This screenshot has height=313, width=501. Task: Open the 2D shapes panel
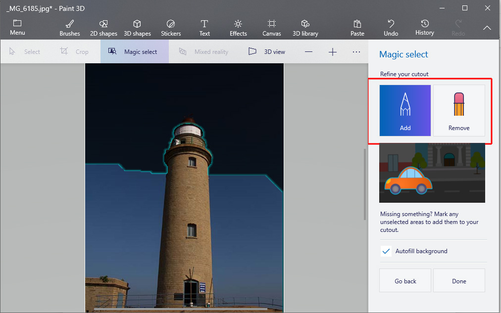(x=103, y=28)
